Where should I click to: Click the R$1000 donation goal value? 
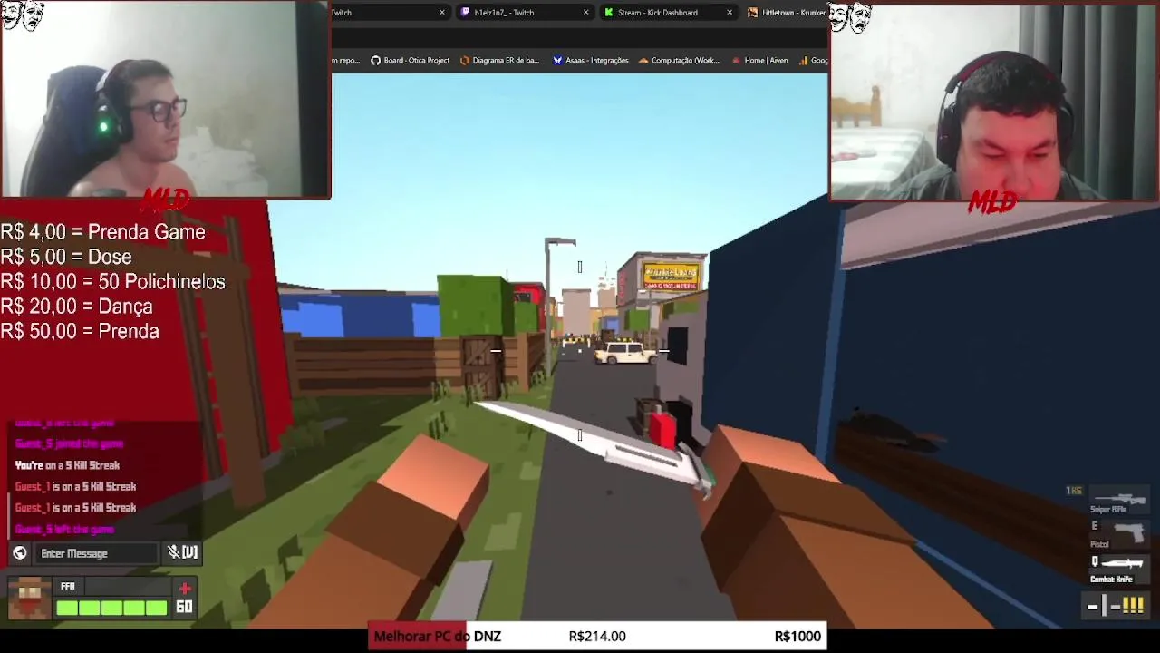(797, 636)
